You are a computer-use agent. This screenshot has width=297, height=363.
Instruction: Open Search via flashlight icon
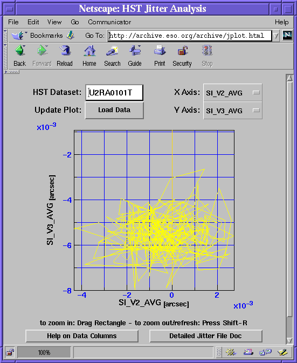coord(112,51)
